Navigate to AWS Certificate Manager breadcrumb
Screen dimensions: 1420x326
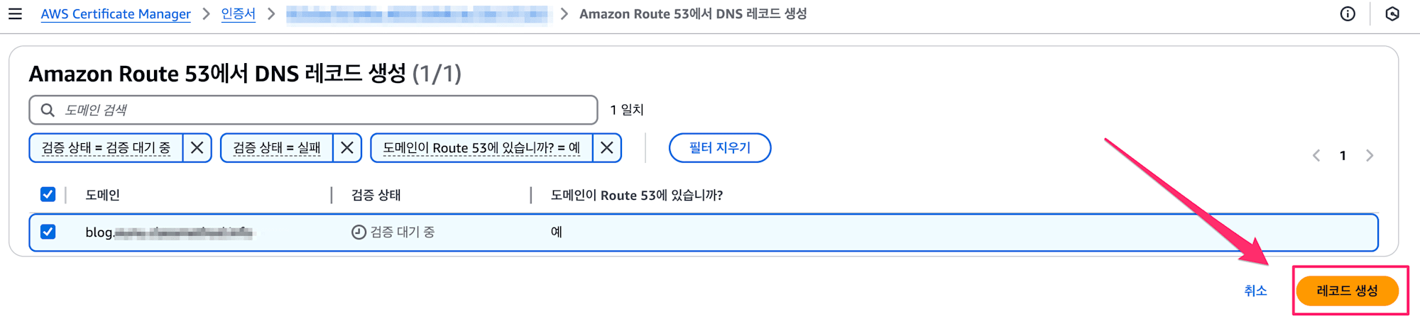(116, 13)
